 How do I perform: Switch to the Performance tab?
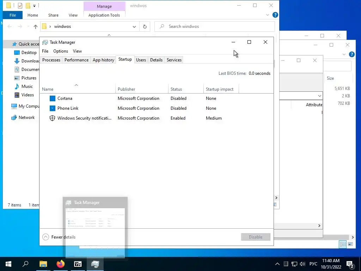pyautogui.click(x=77, y=60)
